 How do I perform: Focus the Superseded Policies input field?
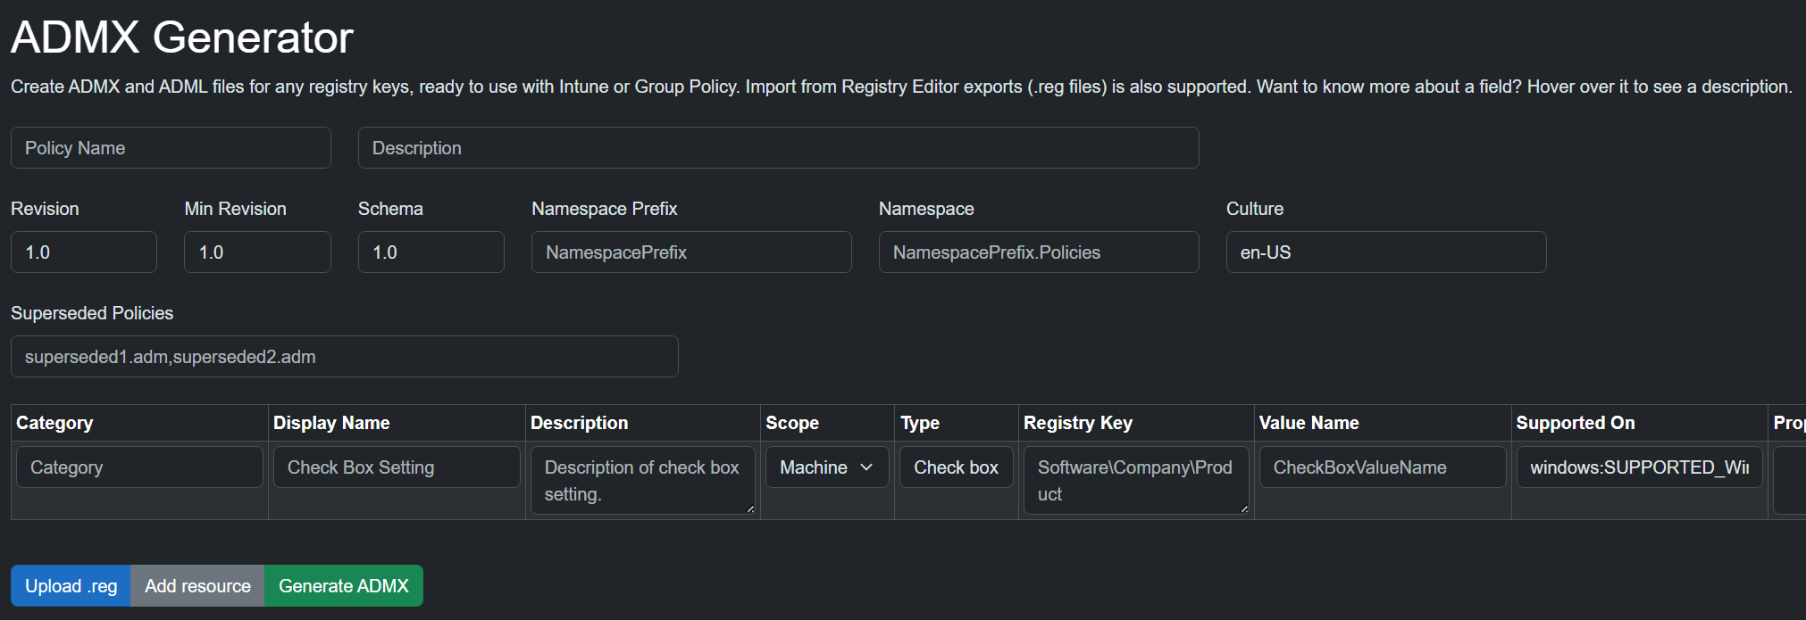(344, 357)
